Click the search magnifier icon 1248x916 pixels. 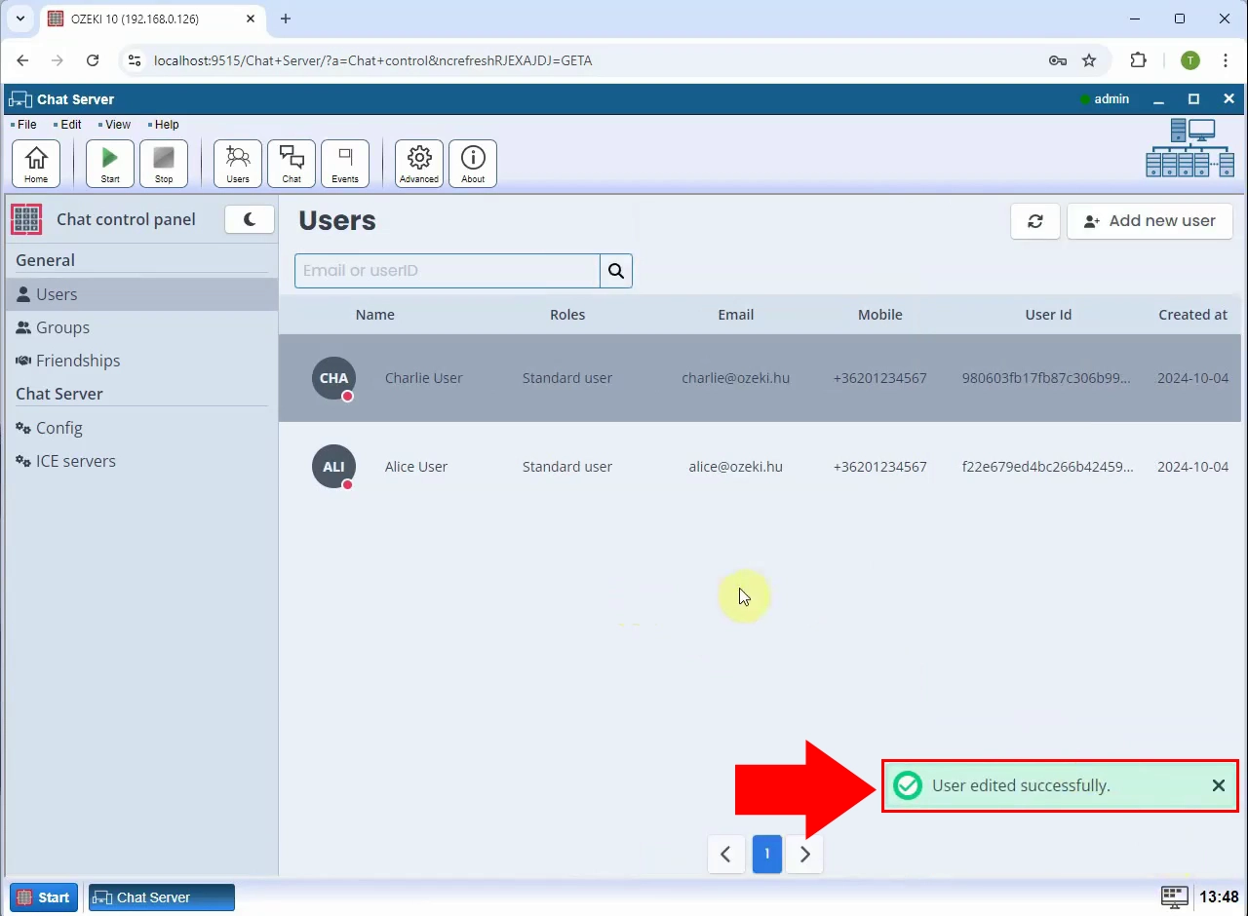click(x=616, y=271)
